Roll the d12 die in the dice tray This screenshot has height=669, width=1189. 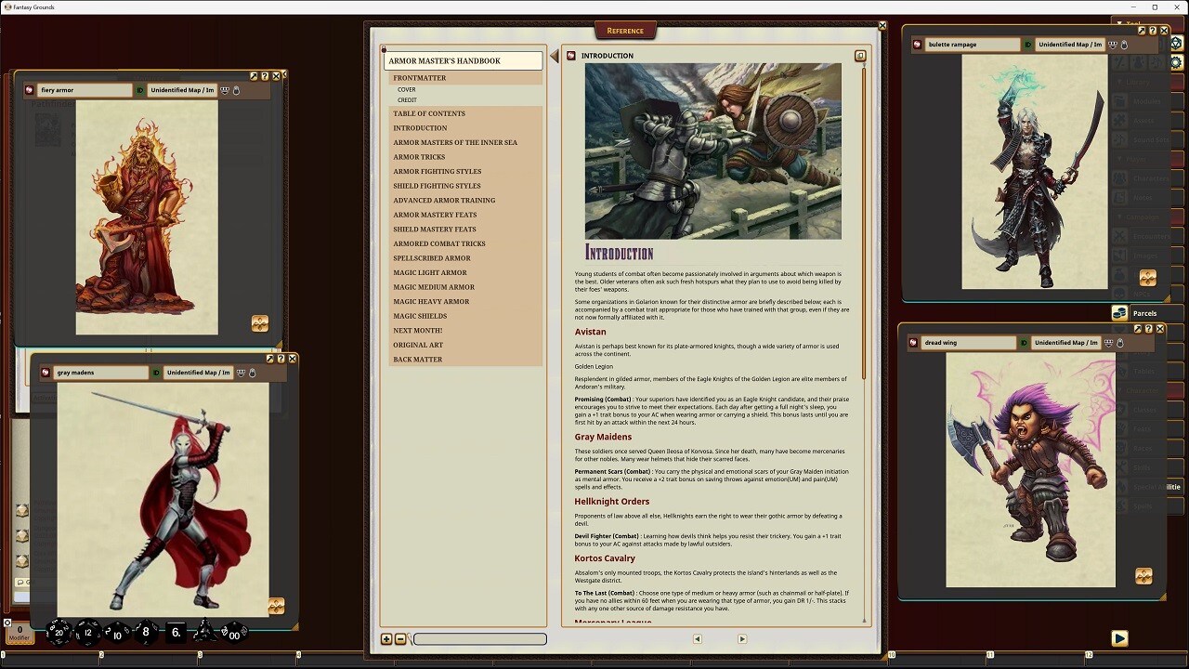[86, 632]
